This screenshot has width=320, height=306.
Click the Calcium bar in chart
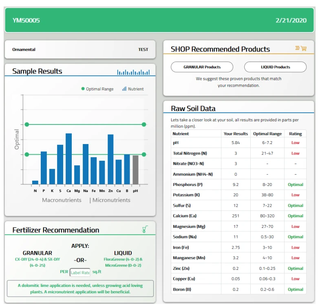[69, 159]
